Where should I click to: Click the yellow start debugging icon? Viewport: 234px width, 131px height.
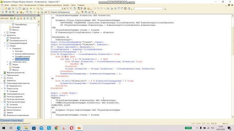click(21, 12)
